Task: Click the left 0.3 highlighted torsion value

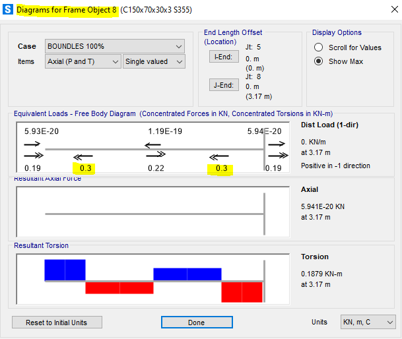Action: pyautogui.click(x=85, y=168)
